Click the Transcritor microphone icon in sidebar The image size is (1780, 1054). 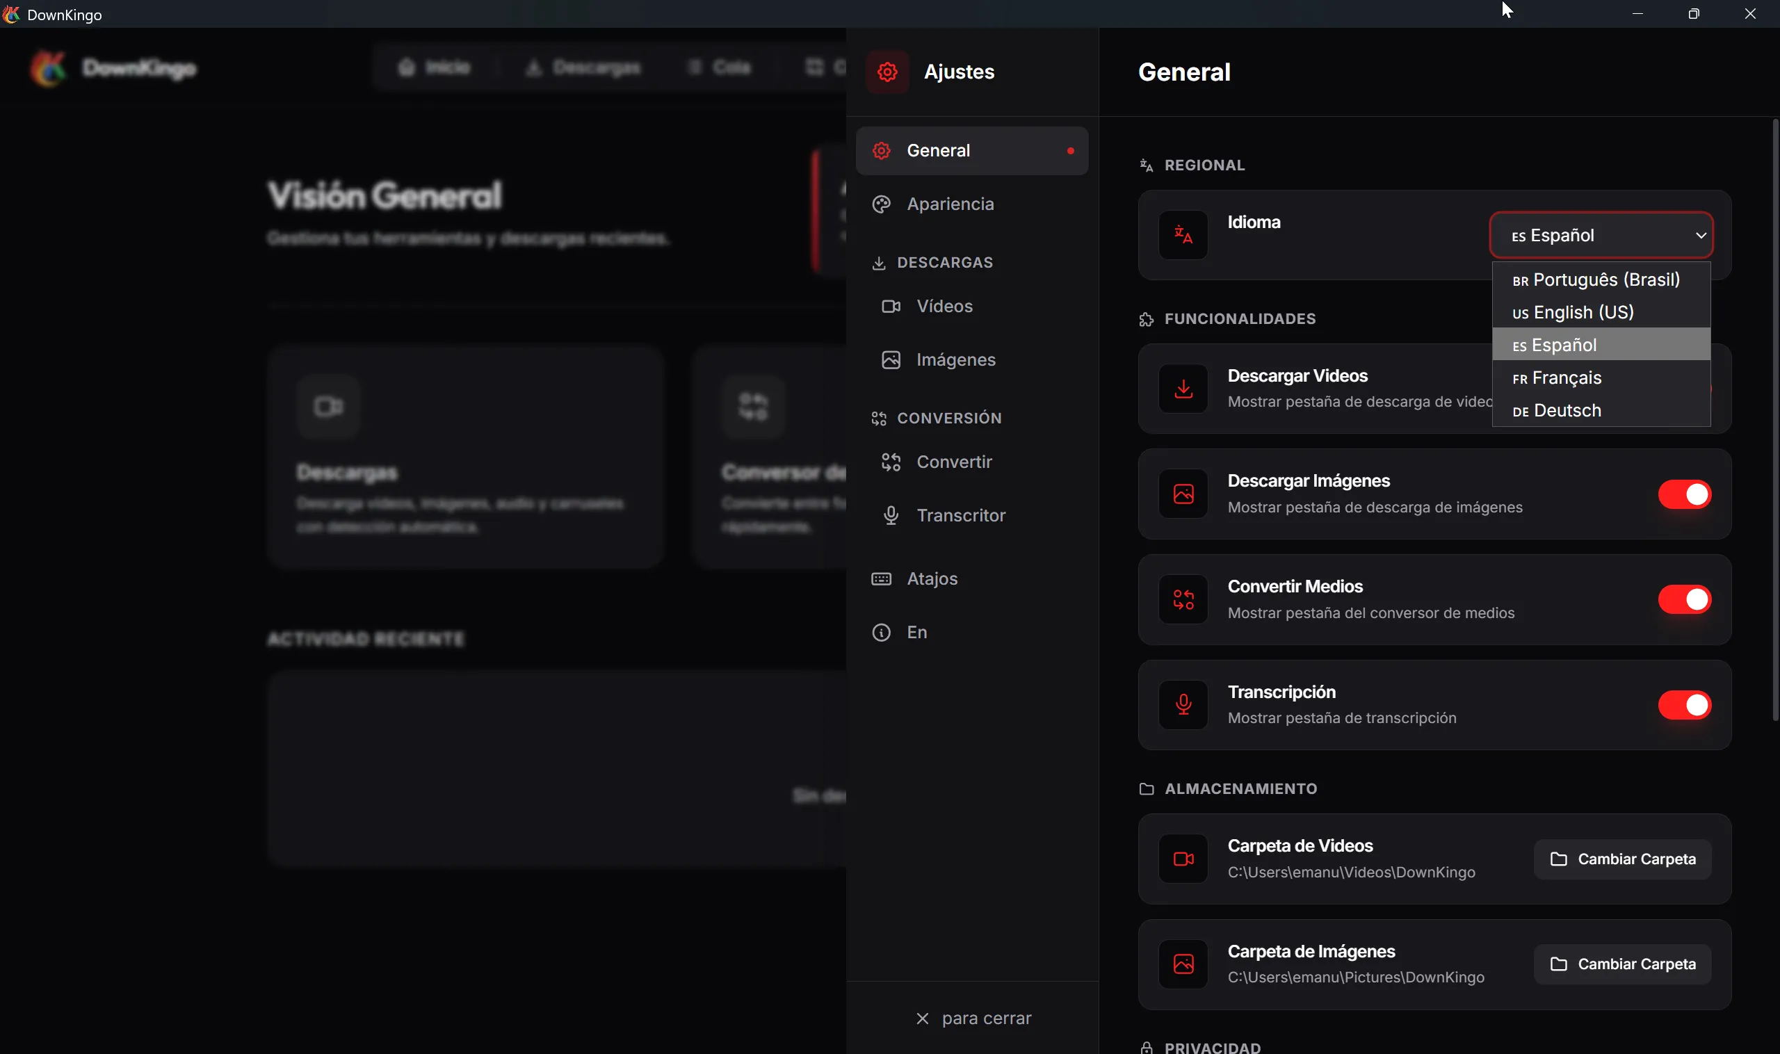tap(891, 516)
